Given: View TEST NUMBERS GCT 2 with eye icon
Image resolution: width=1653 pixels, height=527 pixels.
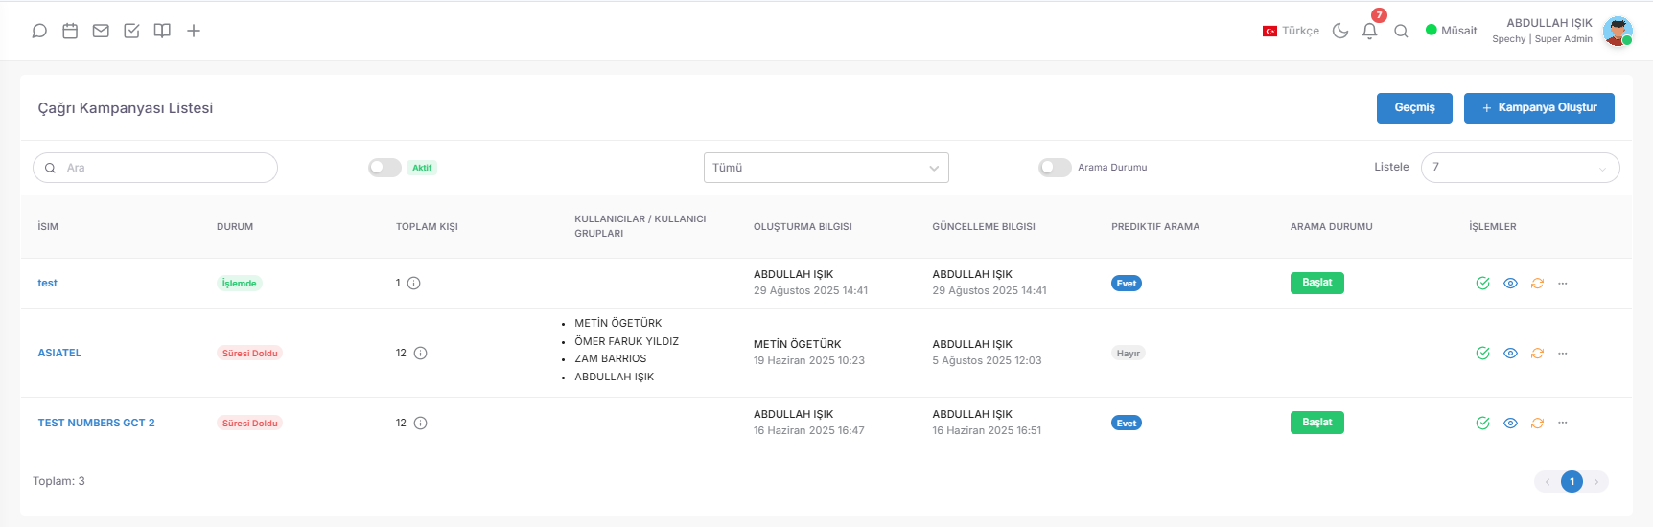Looking at the screenshot, I should pos(1510,423).
